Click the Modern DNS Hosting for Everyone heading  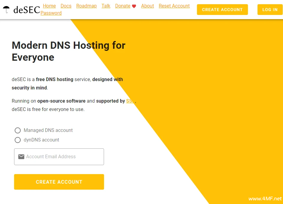click(68, 51)
